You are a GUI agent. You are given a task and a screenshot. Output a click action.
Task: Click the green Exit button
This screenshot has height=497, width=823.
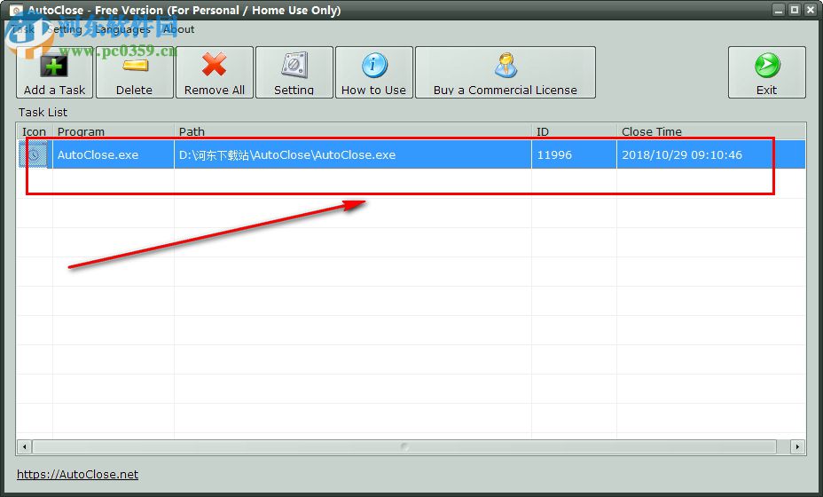tap(766, 73)
